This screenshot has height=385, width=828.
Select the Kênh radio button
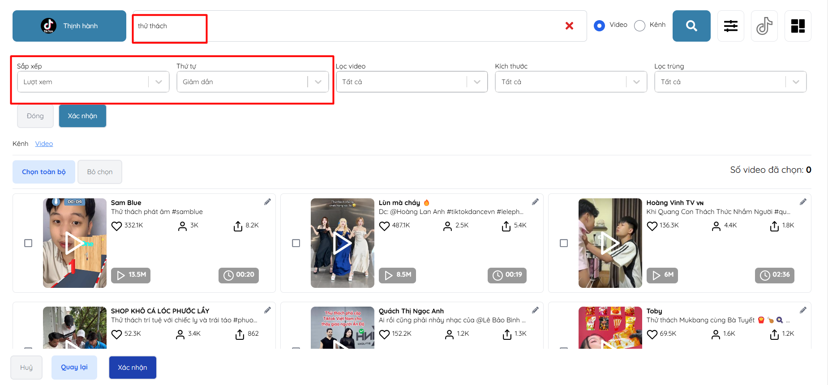point(639,26)
